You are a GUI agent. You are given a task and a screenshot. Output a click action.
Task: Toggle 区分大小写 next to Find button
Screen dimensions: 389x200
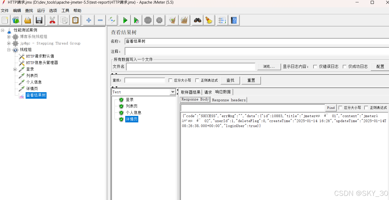point(340,108)
